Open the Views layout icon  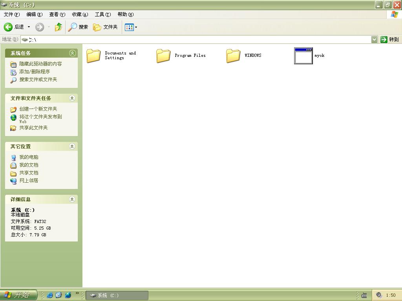[129, 27]
